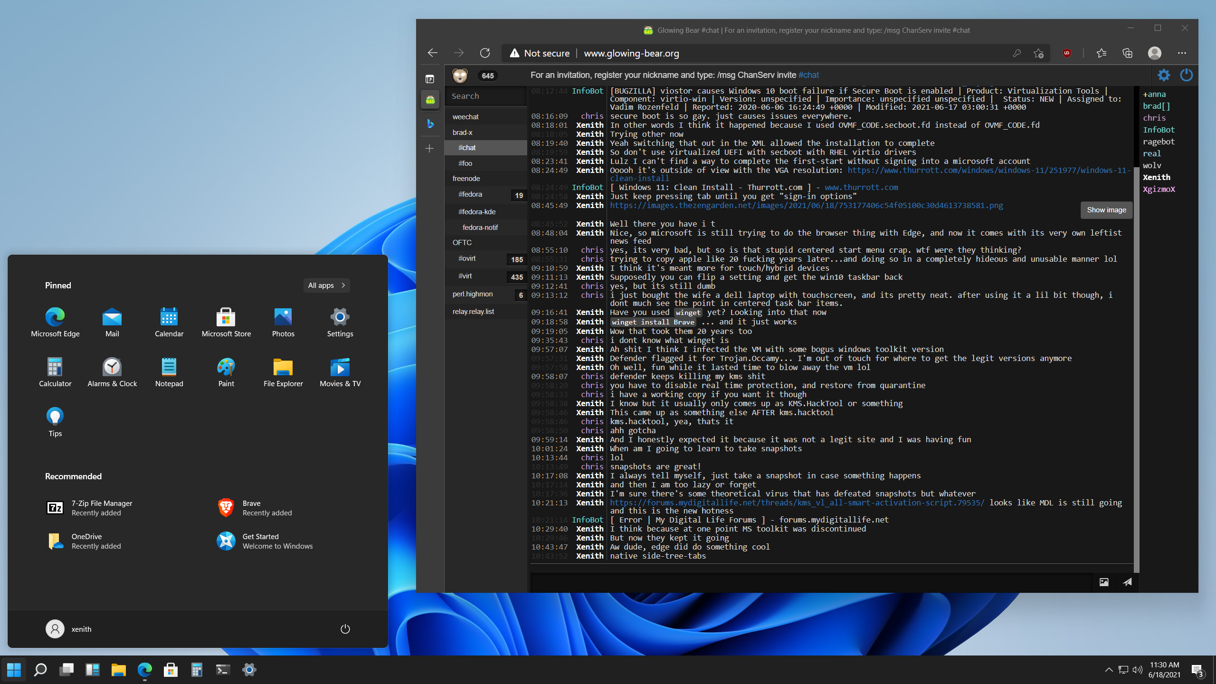The image size is (1216, 684).
Task: Click the Search buffers field
Action: [x=486, y=96]
